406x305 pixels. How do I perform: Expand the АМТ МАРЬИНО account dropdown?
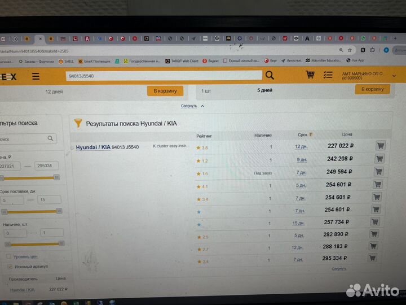point(394,76)
